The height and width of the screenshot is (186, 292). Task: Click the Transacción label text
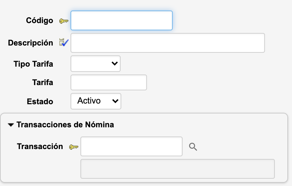40,146
